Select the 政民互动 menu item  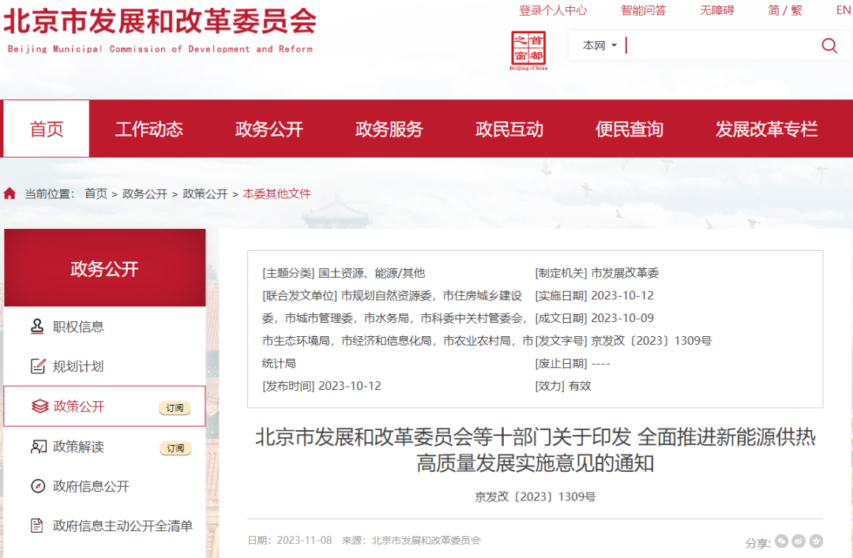pyautogui.click(x=509, y=129)
